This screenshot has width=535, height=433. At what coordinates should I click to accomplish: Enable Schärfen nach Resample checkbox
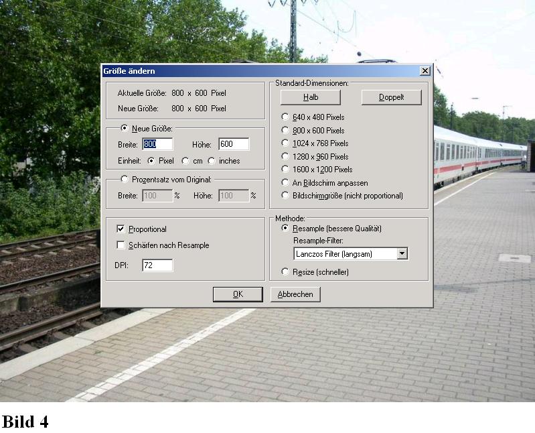point(121,245)
